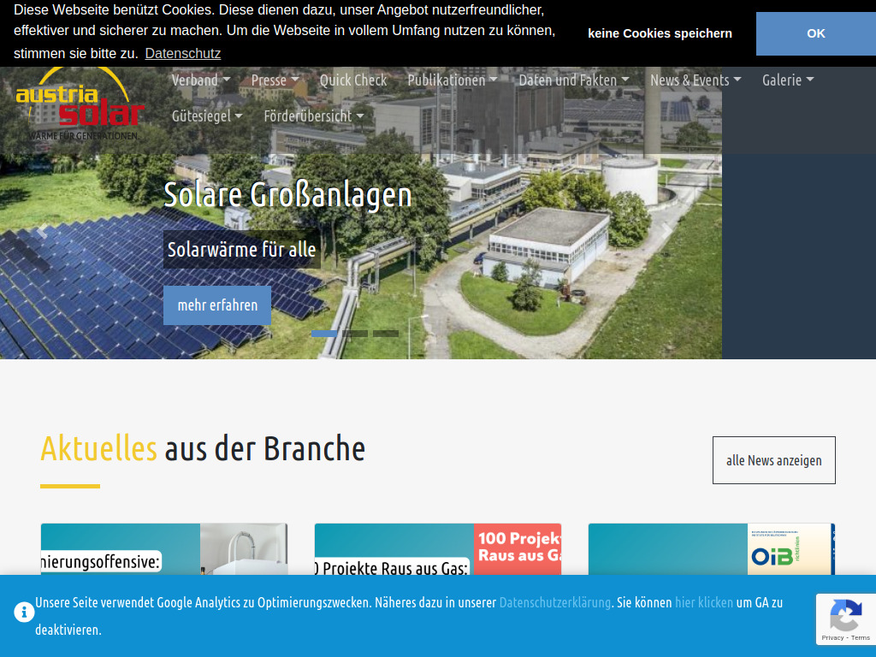
Task: Accept cookies with the OK button
Action: pos(815,33)
